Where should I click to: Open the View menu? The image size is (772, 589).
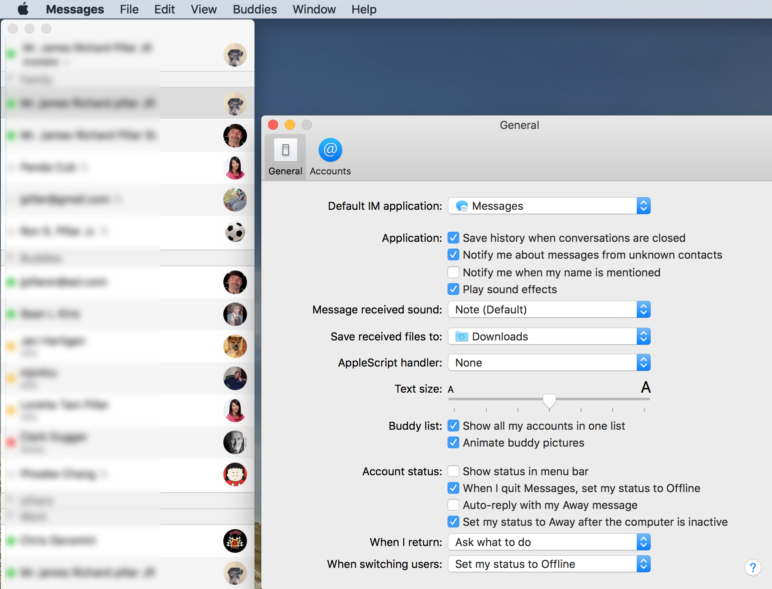click(x=204, y=9)
